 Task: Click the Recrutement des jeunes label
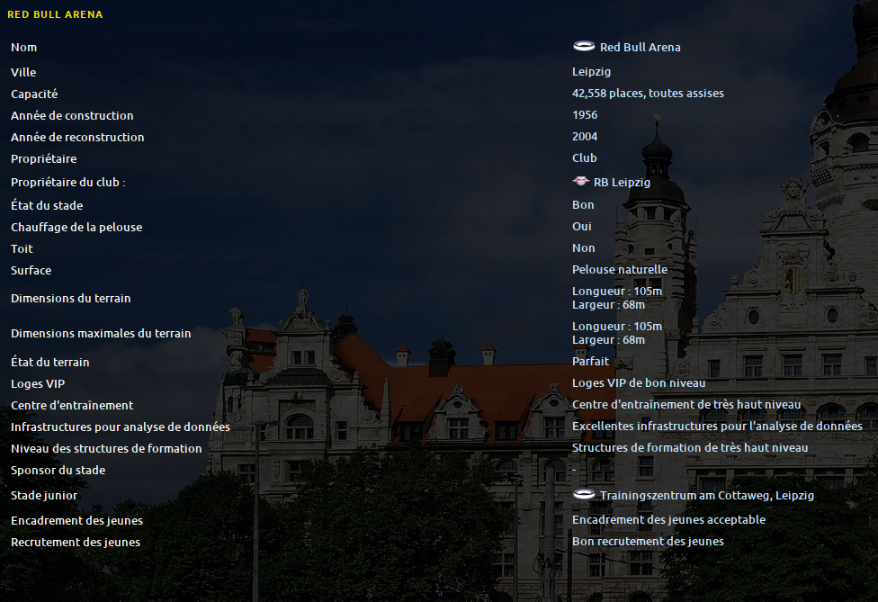coord(75,543)
